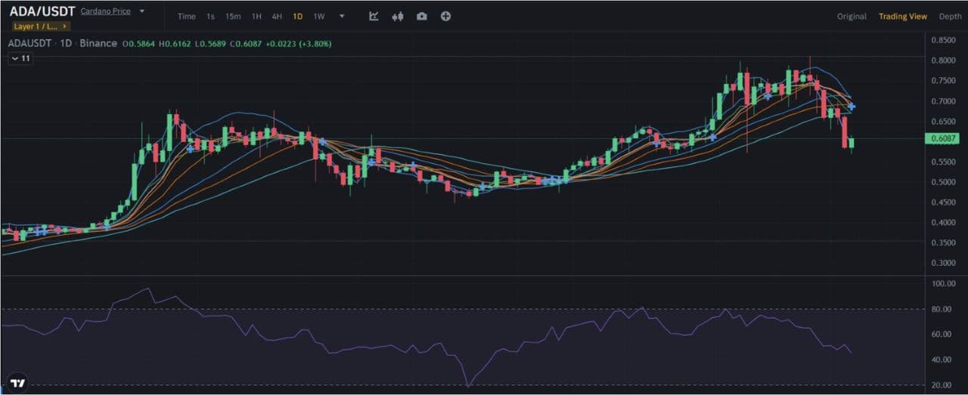Select the 1H time interval
The width and height of the screenshot is (968, 395).
tap(256, 17)
